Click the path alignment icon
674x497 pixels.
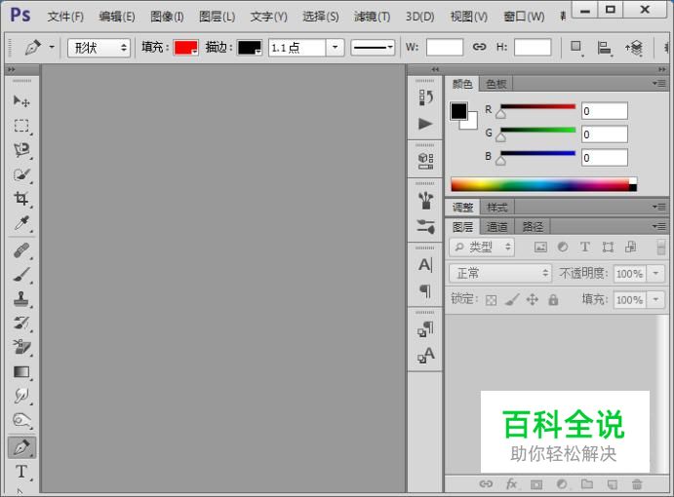pos(604,48)
